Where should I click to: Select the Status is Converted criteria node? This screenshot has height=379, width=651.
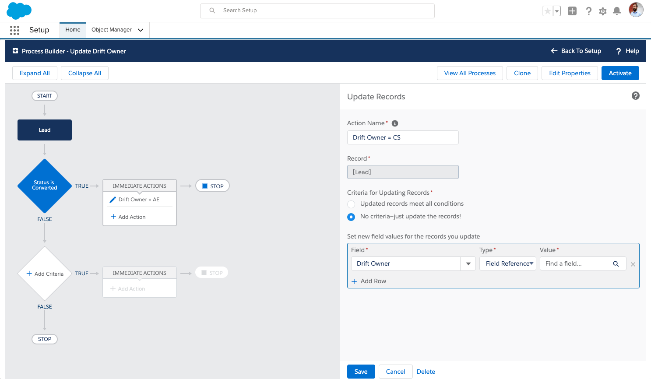(x=45, y=186)
